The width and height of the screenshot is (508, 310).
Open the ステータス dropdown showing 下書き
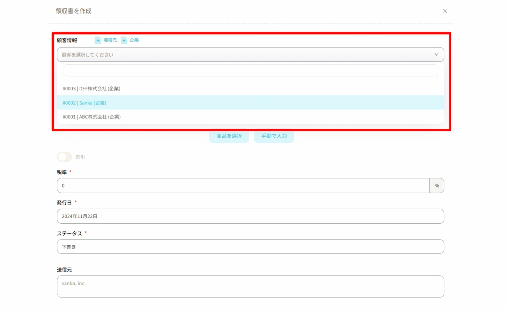pyautogui.click(x=250, y=247)
